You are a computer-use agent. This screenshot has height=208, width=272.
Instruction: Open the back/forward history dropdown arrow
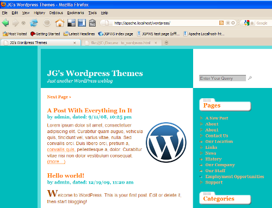click(23, 23)
